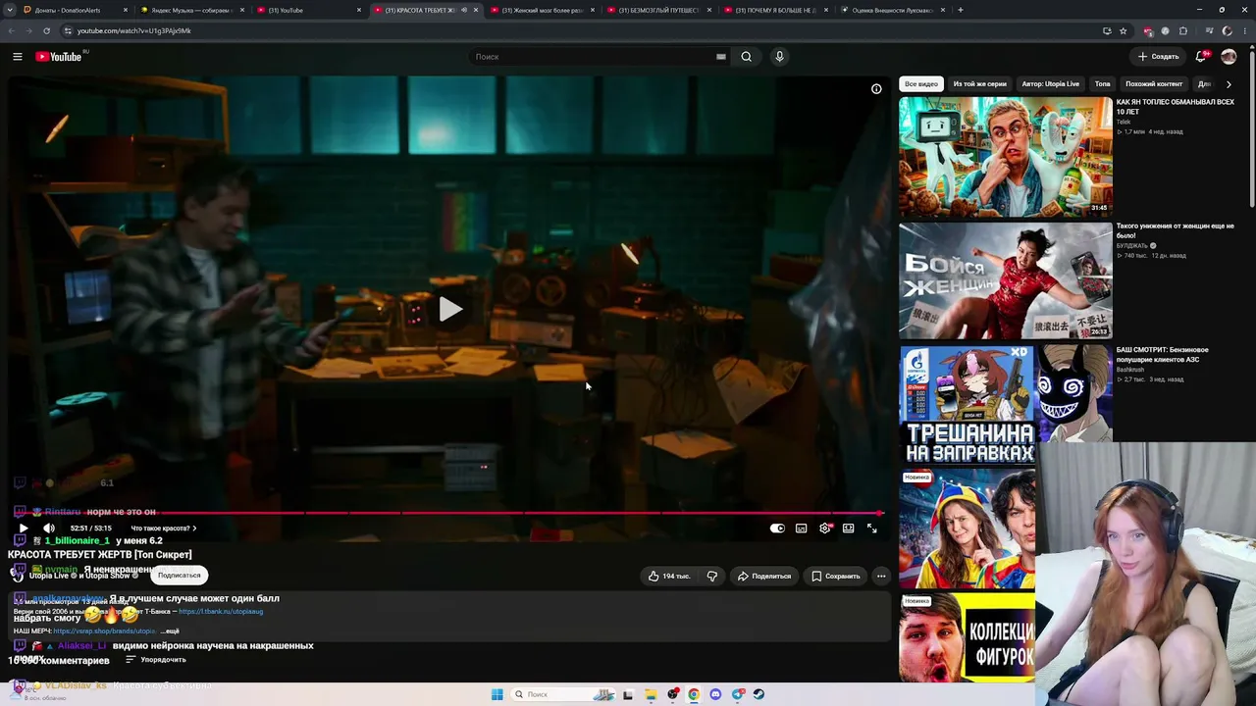Open more actions ellipsis under video
The width and height of the screenshot is (1256, 706).
pos(881,577)
